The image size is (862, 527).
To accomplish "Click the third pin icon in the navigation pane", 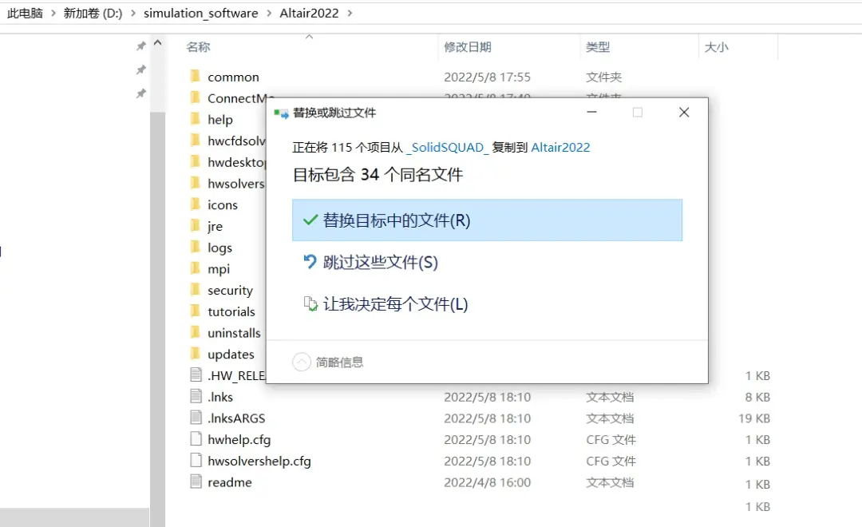I will coord(141,93).
